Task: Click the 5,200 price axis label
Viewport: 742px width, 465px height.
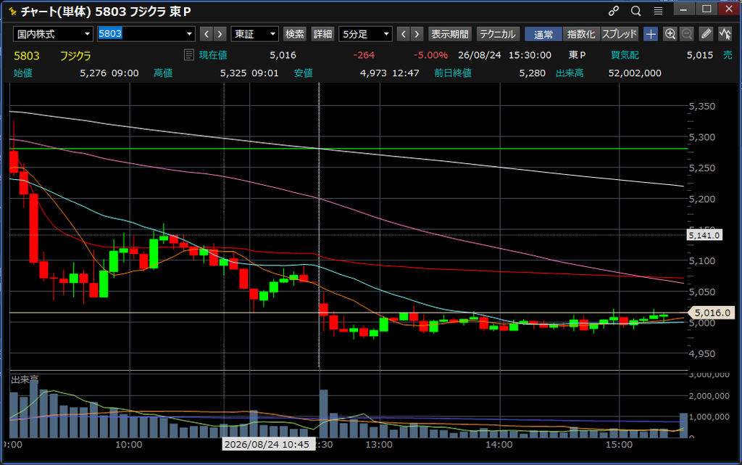Action: coord(701,199)
